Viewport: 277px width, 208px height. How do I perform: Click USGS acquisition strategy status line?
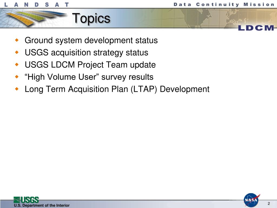[86, 53]
